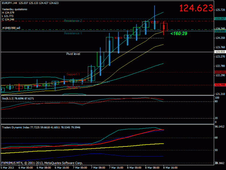Click the TDI 68 level label

(216, 138)
